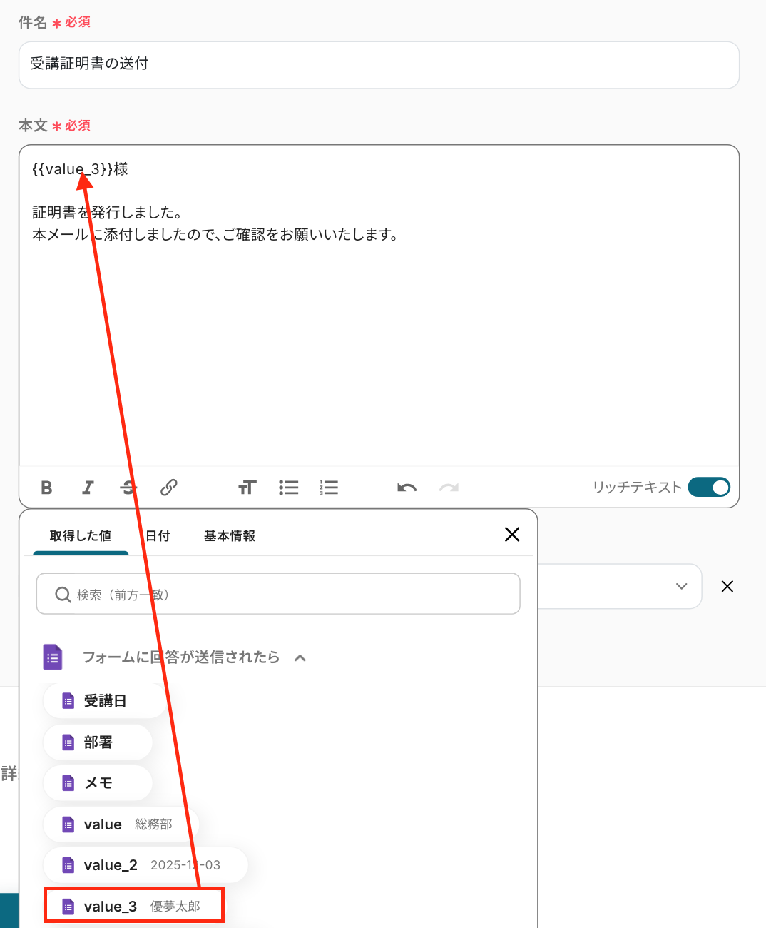Toggle bold formatting in editor toolbar
This screenshot has height=928, width=766.
(46, 488)
